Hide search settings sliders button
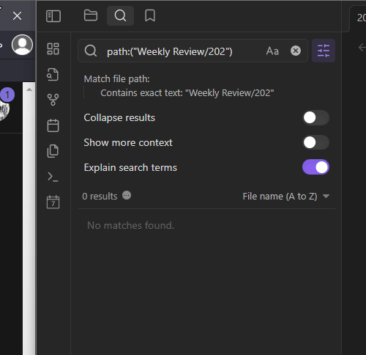The height and width of the screenshot is (355, 366). pyautogui.click(x=324, y=51)
